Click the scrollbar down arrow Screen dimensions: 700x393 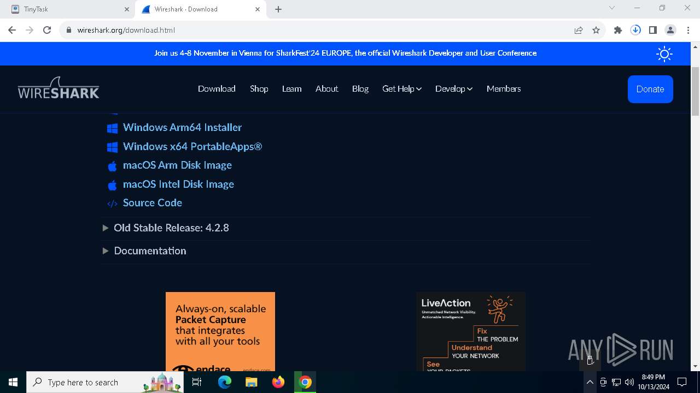(x=696, y=366)
